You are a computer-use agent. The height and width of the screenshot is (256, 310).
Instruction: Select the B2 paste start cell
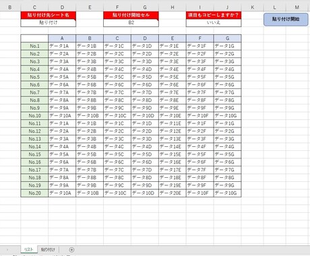131,23
